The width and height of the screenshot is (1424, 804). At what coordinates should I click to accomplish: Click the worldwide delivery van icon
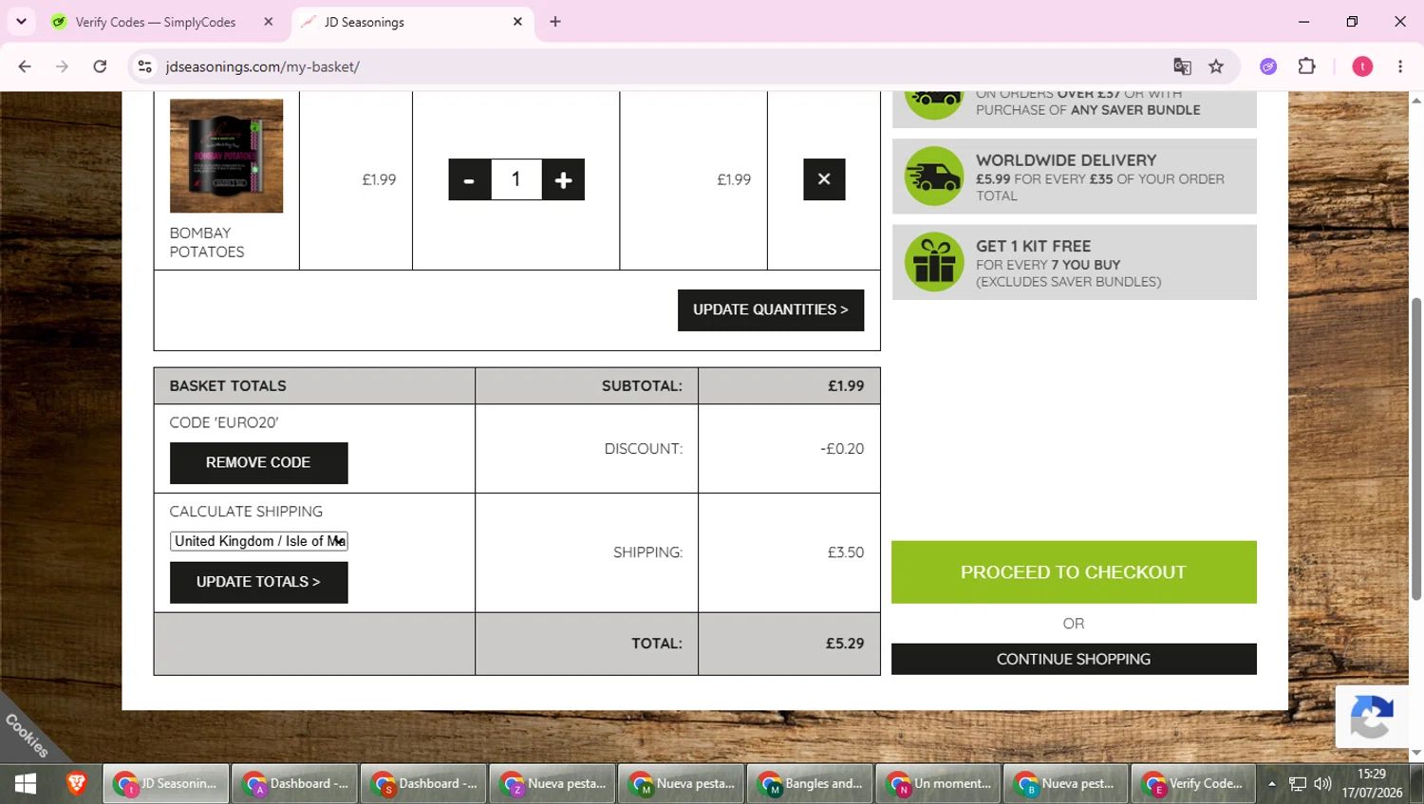(x=934, y=177)
